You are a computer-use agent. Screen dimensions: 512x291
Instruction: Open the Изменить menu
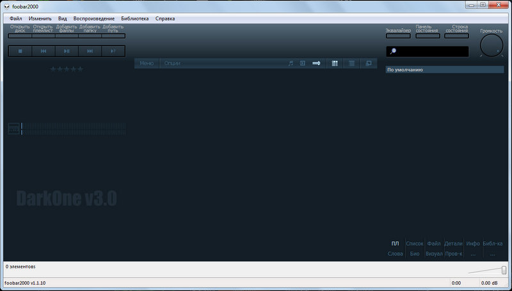tap(40, 19)
